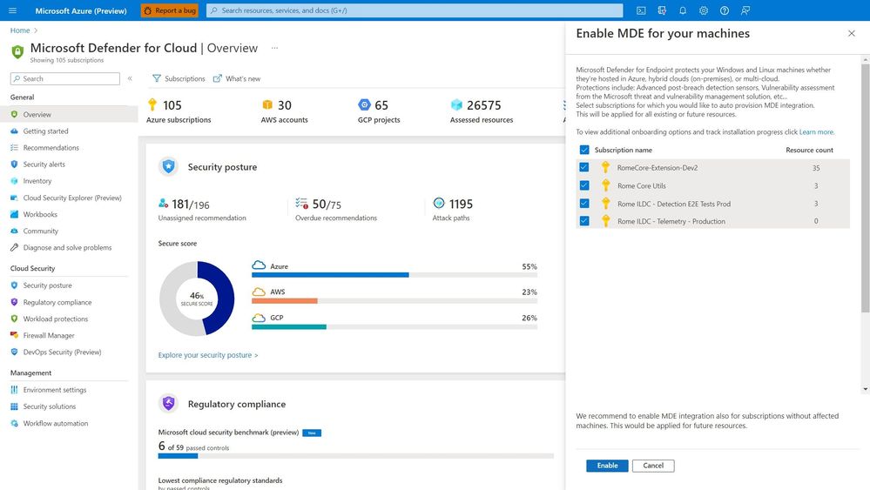The width and height of the screenshot is (870, 490).
Task: Click the MDE panel vertical scrollbar
Action: tap(865, 189)
